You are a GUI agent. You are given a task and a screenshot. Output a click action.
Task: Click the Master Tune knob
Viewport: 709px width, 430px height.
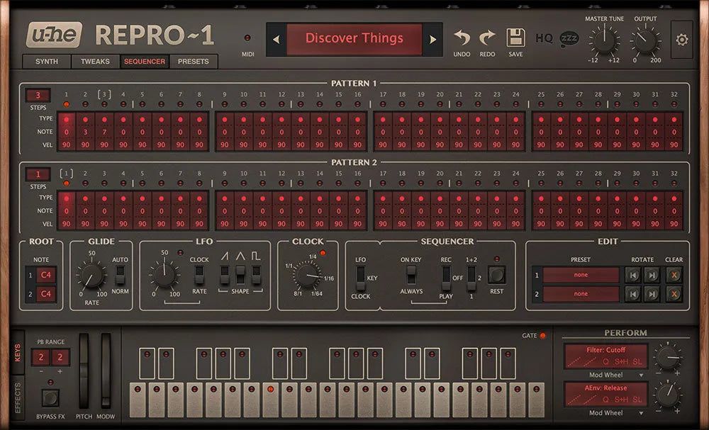(603, 40)
